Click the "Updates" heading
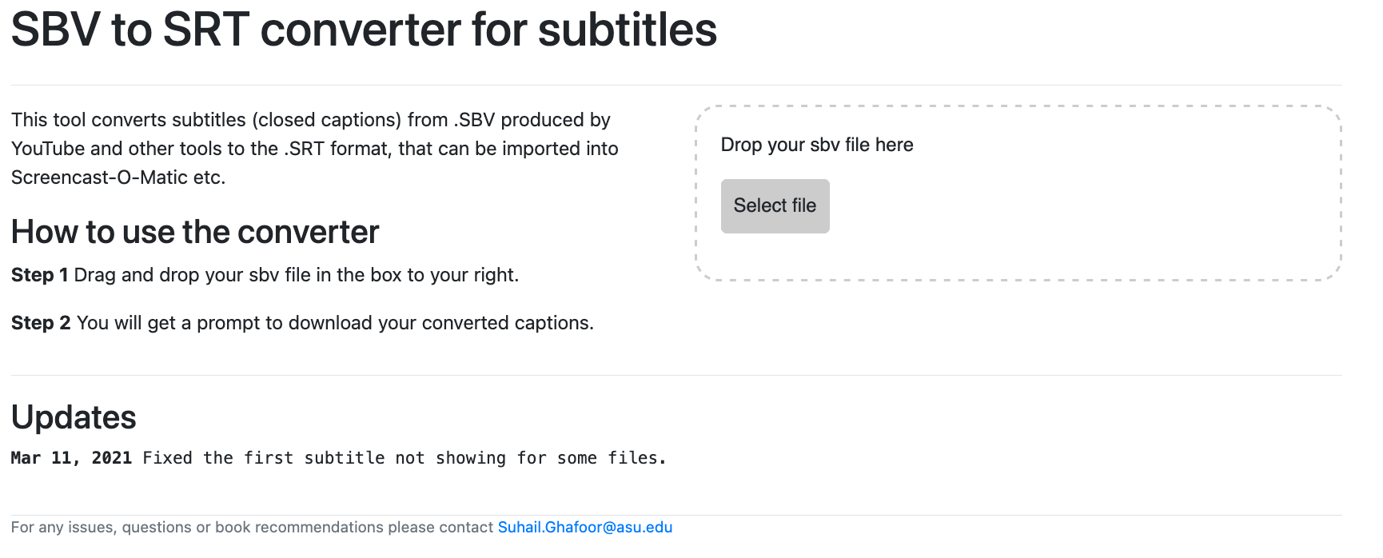 pyautogui.click(x=74, y=417)
